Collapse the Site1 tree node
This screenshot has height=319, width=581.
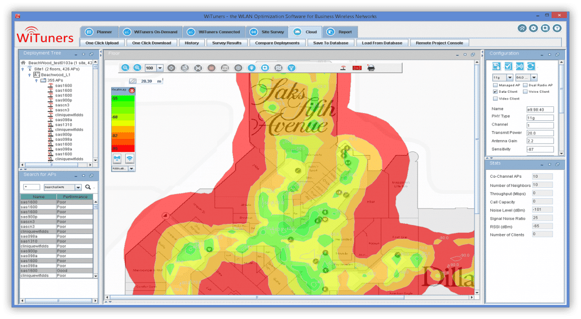tap(23, 69)
